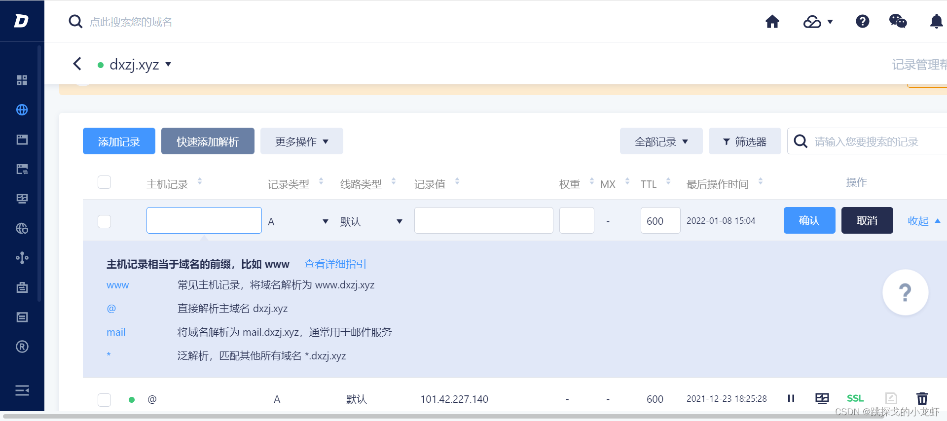This screenshot has height=421, width=947.
Task: Open the record type A dropdown
Action: tap(298, 221)
